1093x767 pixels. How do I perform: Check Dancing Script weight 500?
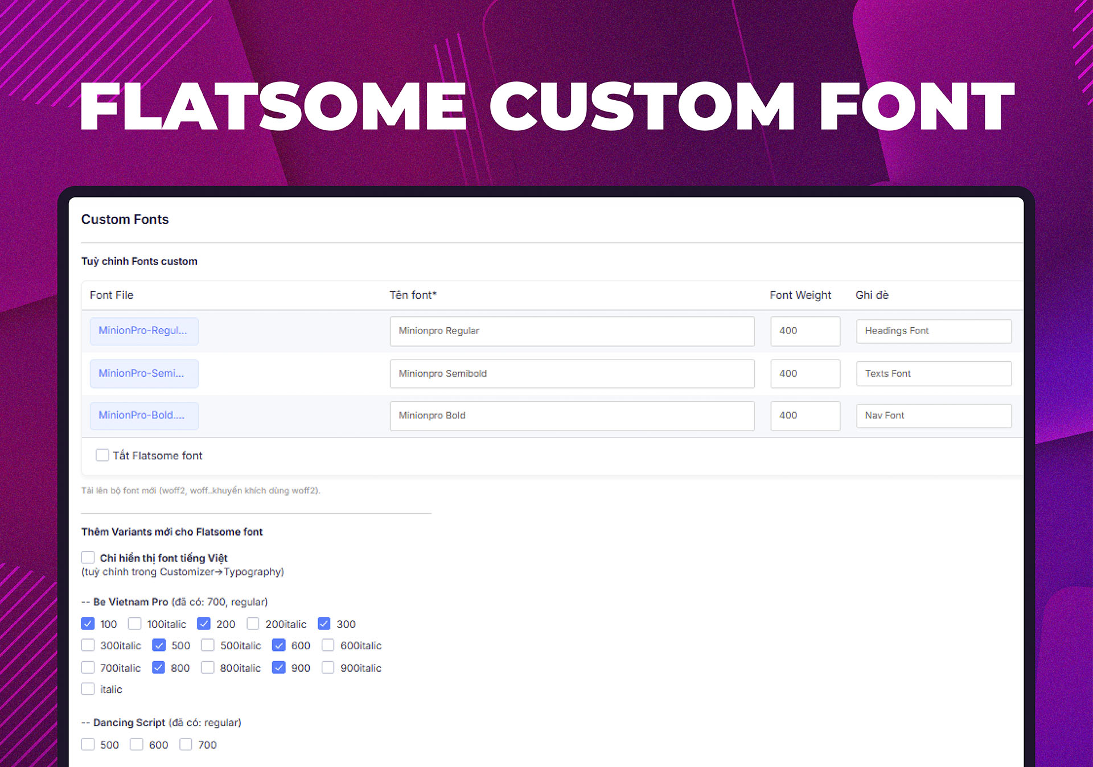[x=88, y=744]
